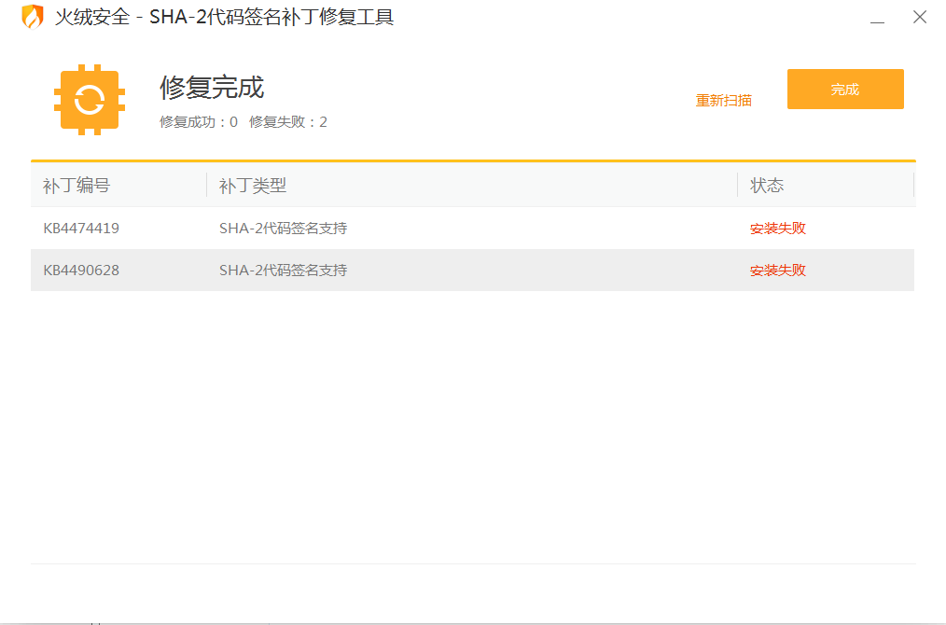The width and height of the screenshot is (946, 625).
Task: Select the KB4490628 patch number
Action: click(81, 271)
